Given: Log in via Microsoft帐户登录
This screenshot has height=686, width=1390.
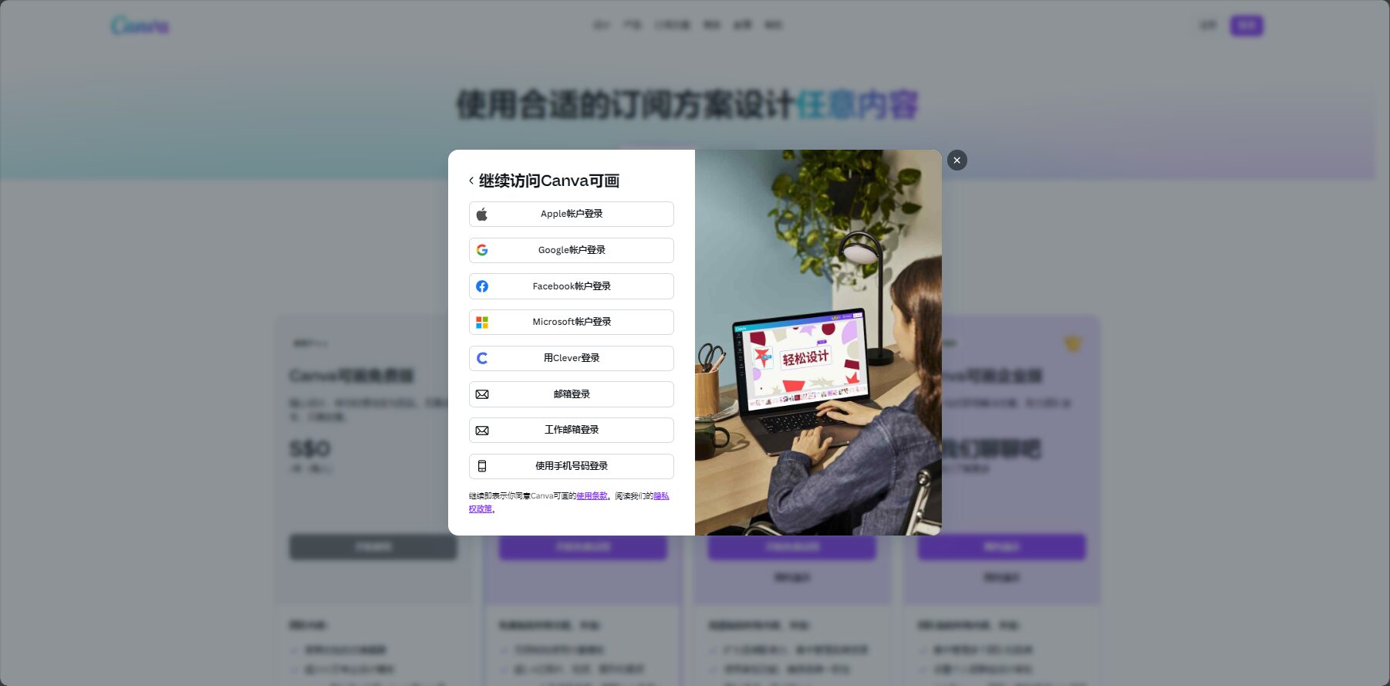Looking at the screenshot, I should [x=571, y=322].
